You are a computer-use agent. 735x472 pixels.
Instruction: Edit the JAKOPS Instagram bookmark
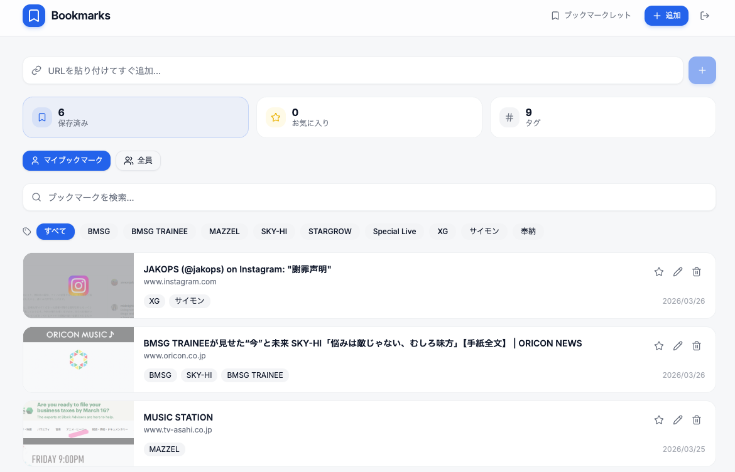click(678, 272)
